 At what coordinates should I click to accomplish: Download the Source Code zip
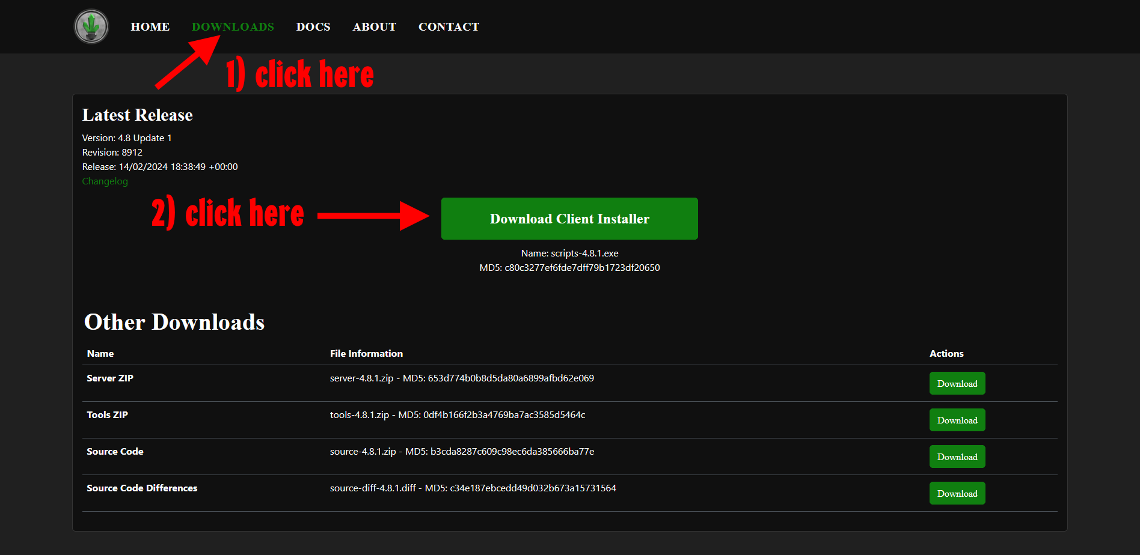point(957,456)
